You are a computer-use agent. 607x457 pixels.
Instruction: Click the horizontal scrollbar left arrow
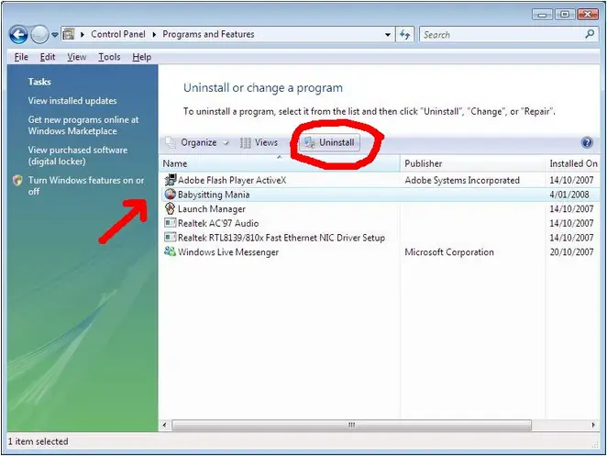point(164,425)
